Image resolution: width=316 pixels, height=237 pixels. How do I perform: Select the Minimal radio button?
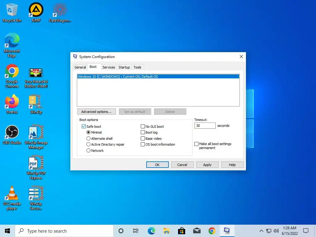point(88,132)
